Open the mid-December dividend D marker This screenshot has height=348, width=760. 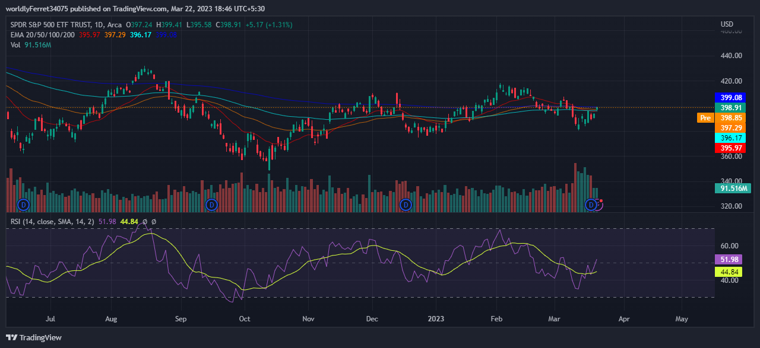coord(406,205)
